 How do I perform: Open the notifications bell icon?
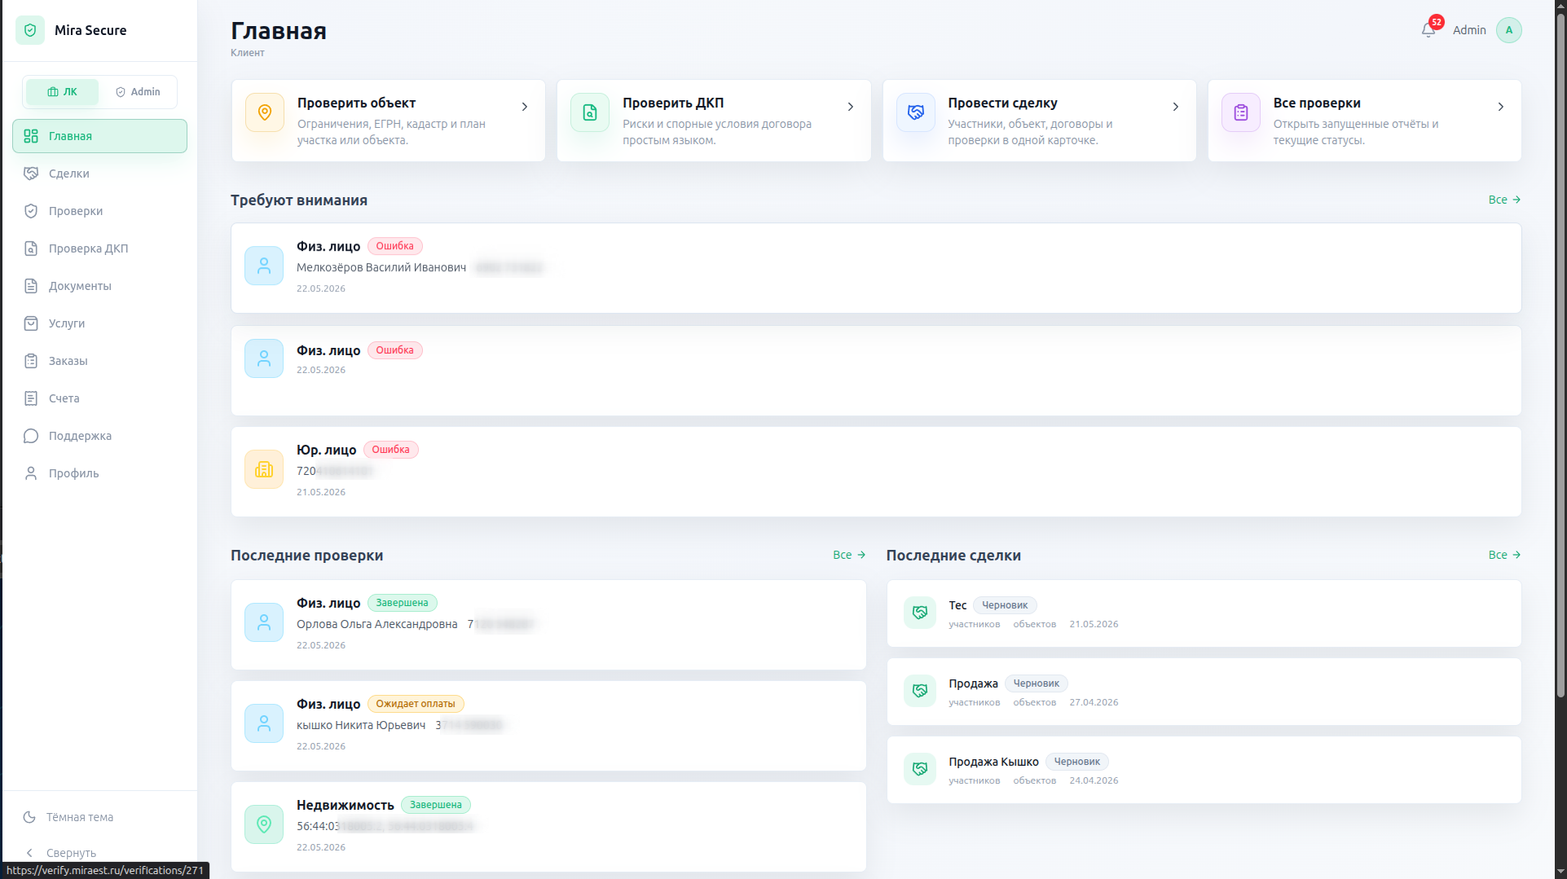pos(1428,30)
